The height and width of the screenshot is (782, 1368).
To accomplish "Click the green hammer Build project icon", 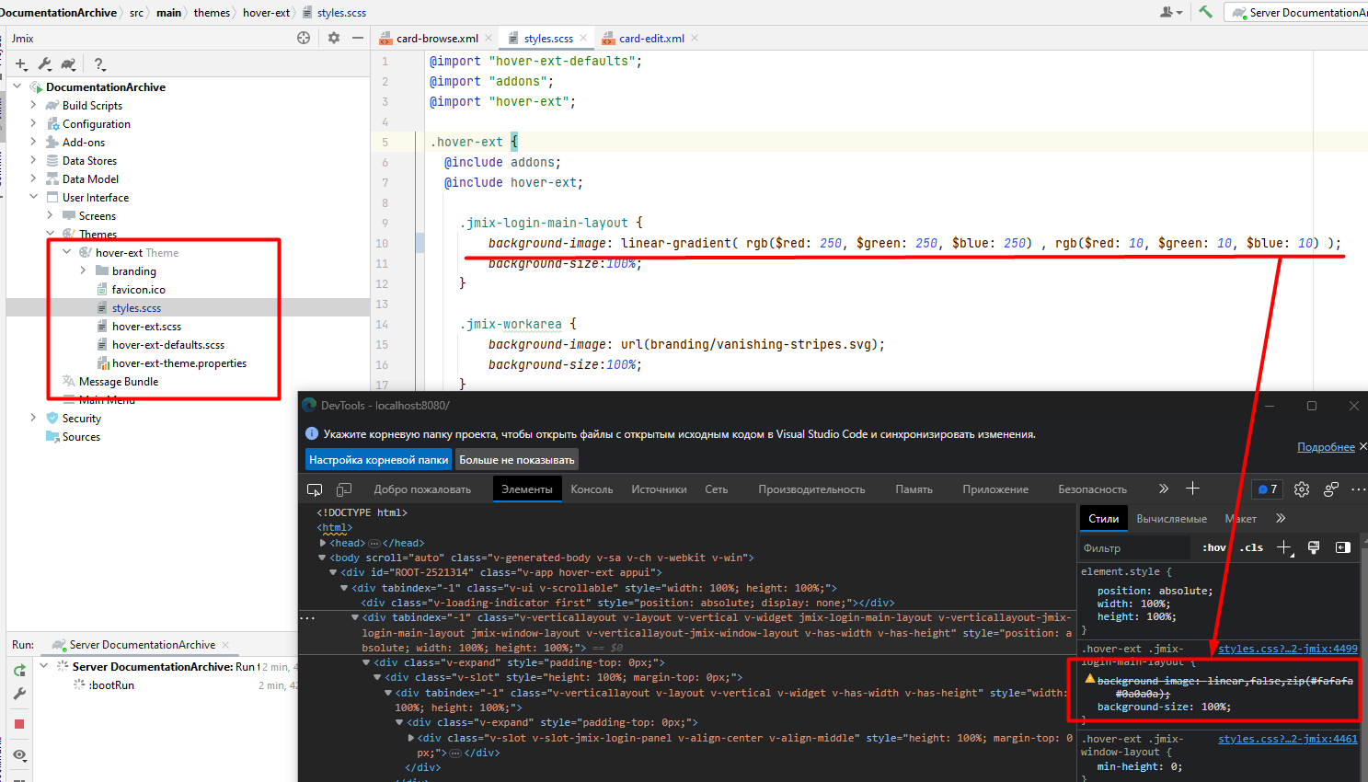I will point(1205,12).
